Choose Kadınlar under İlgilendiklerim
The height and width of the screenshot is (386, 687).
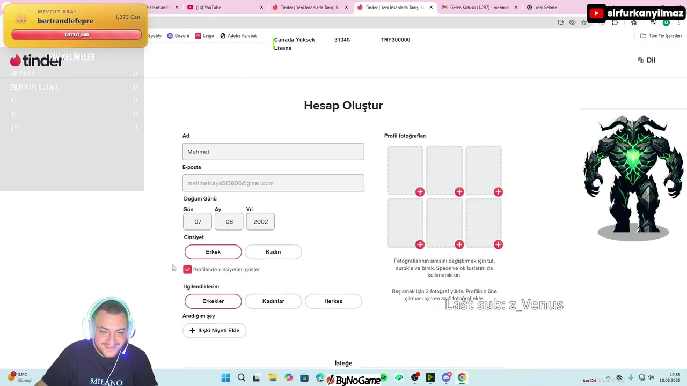[x=273, y=301]
